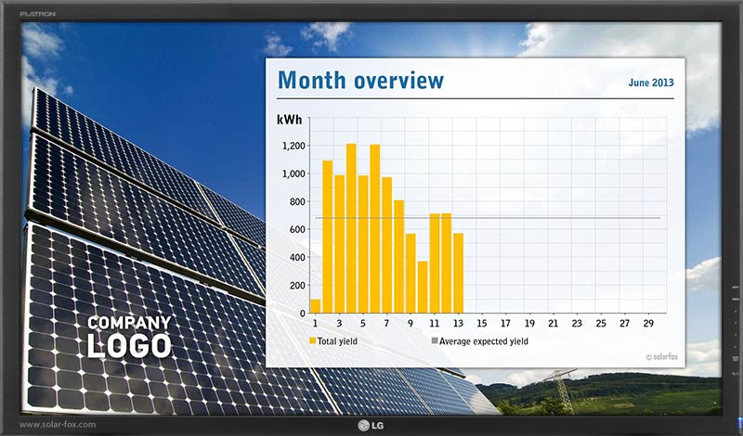Image resolution: width=743 pixels, height=436 pixels.
Task: Click the 200 y-axis value
Action: (x=297, y=286)
